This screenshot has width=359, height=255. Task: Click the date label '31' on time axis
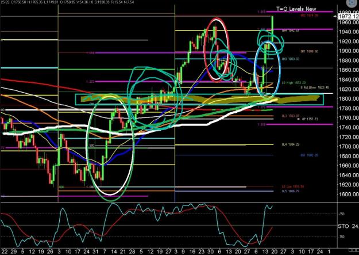[x=95, y=252]
